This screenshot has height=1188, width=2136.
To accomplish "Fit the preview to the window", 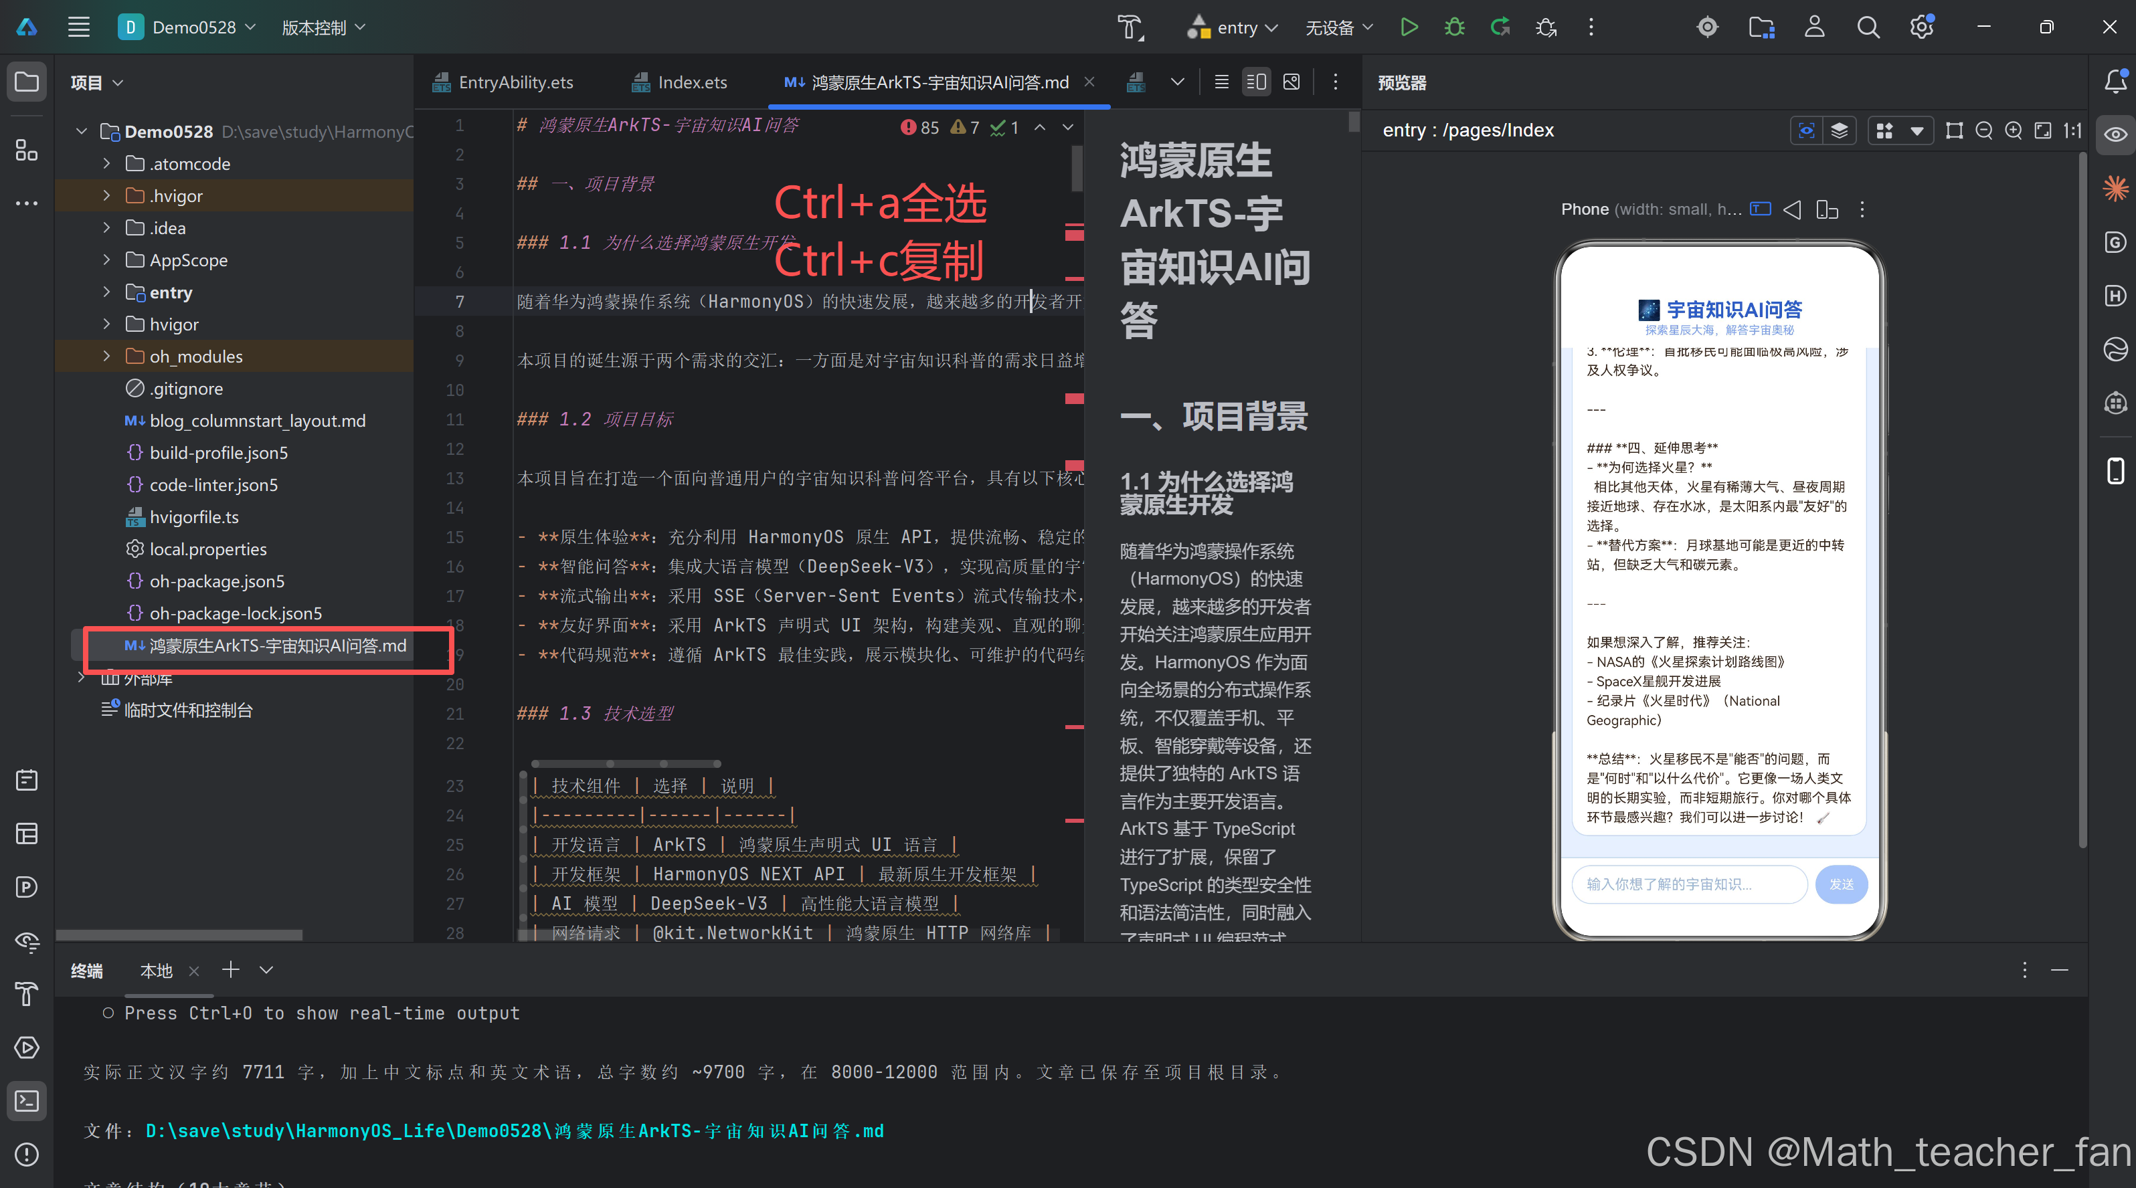I will (2043, 130).
